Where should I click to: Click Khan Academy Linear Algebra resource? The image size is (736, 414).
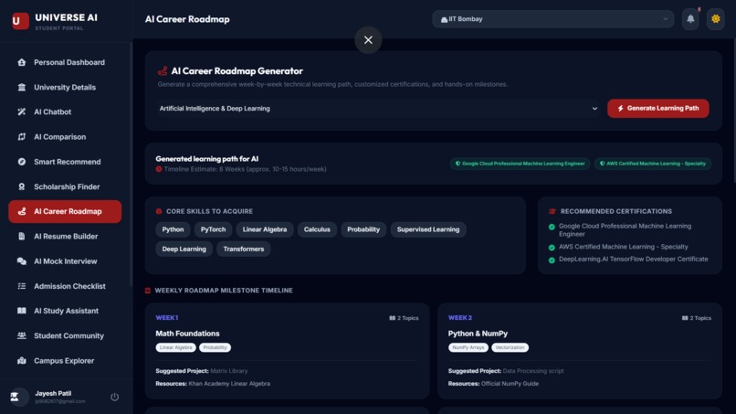[229, 384]
